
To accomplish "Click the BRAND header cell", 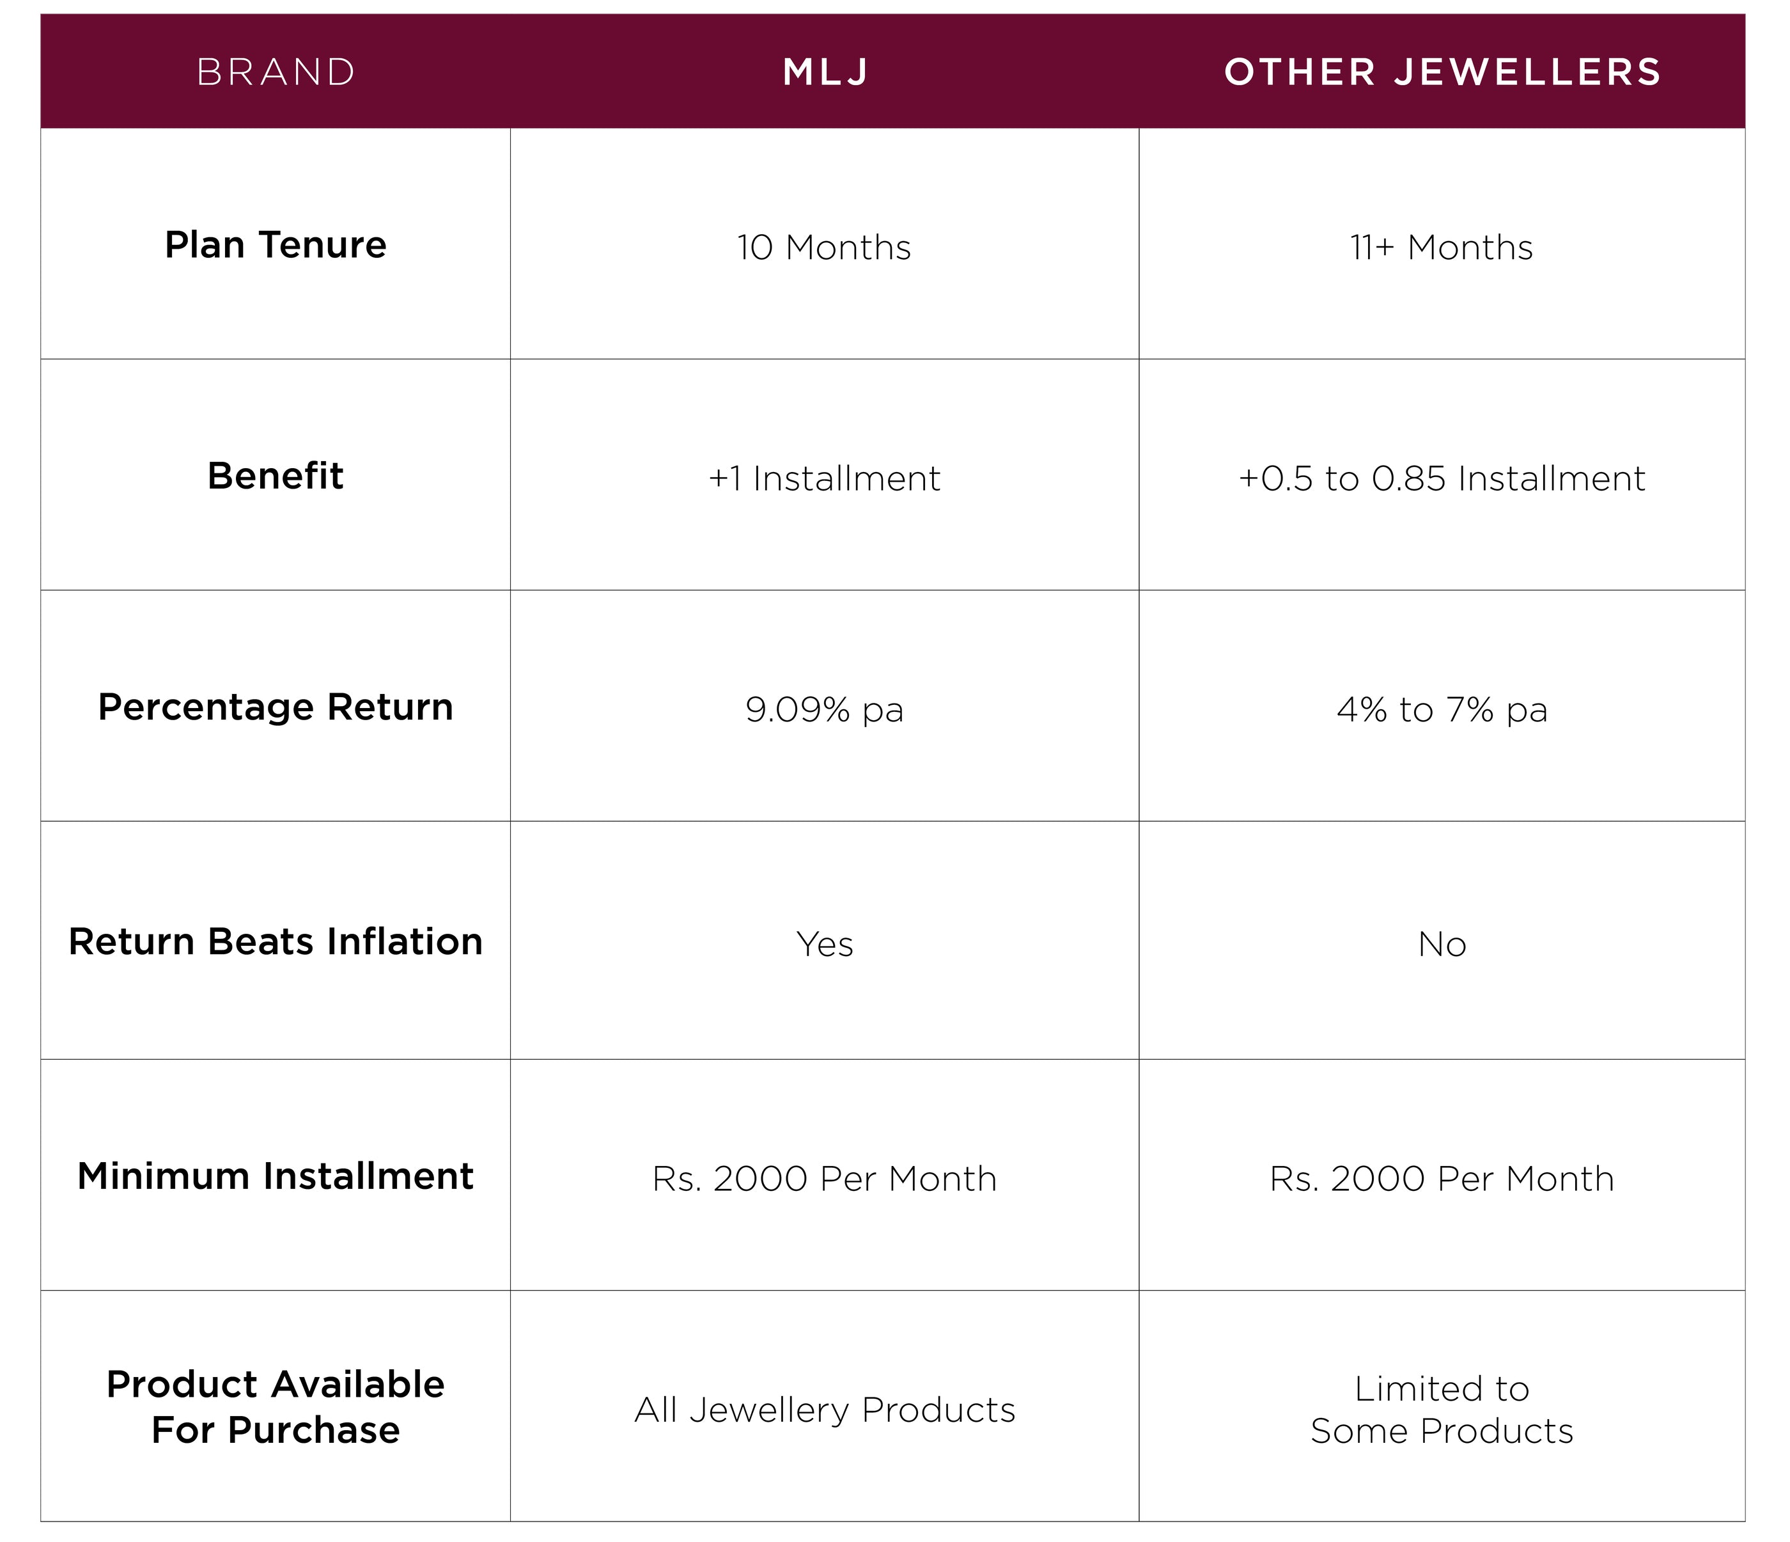I will [x=276, y=72].
